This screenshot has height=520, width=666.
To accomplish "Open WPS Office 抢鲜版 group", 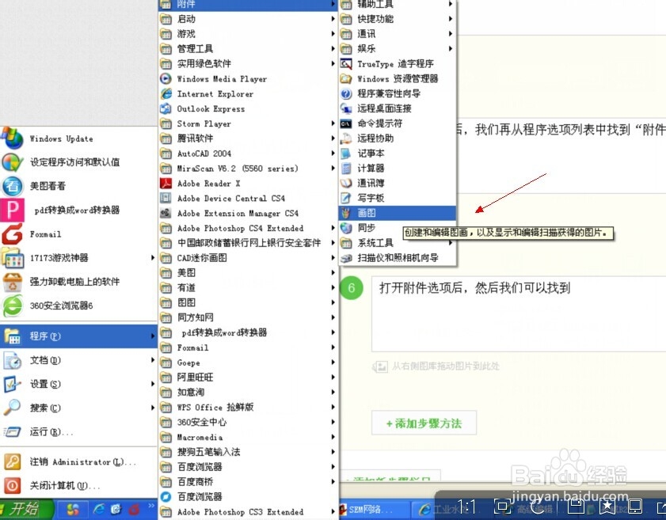I will coord(248,407).
